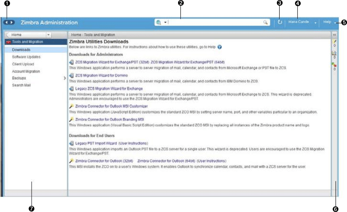Click the Exchange/PST (32bit) wizard icon

coord(71,62)
